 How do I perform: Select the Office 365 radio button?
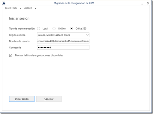pyautogui.click(x=72, y=29)
